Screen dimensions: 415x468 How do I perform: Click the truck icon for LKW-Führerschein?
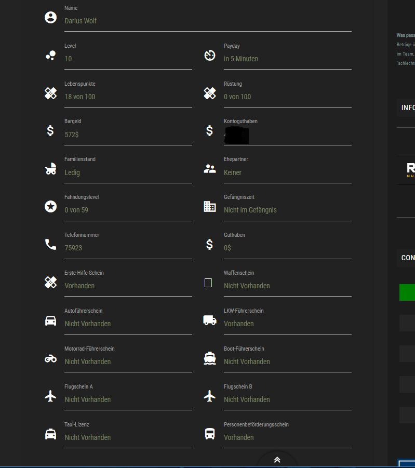pos(209,320)
